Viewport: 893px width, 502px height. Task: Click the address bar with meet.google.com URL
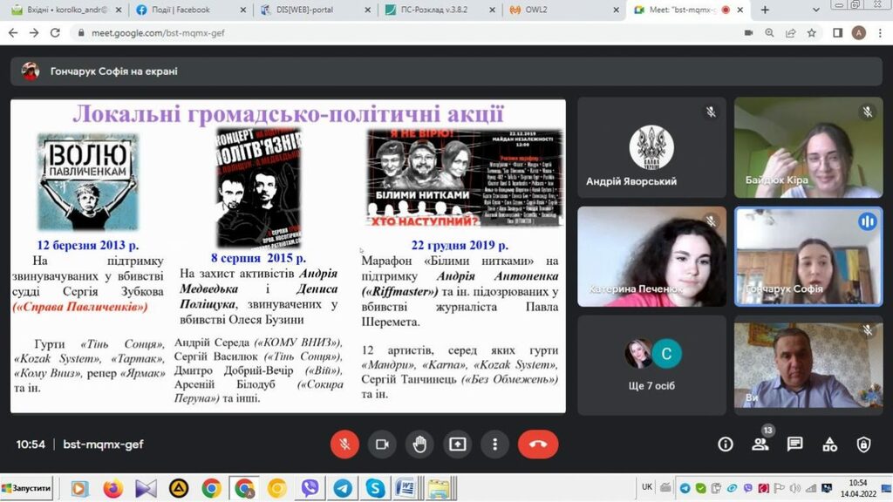coord(392,32)
